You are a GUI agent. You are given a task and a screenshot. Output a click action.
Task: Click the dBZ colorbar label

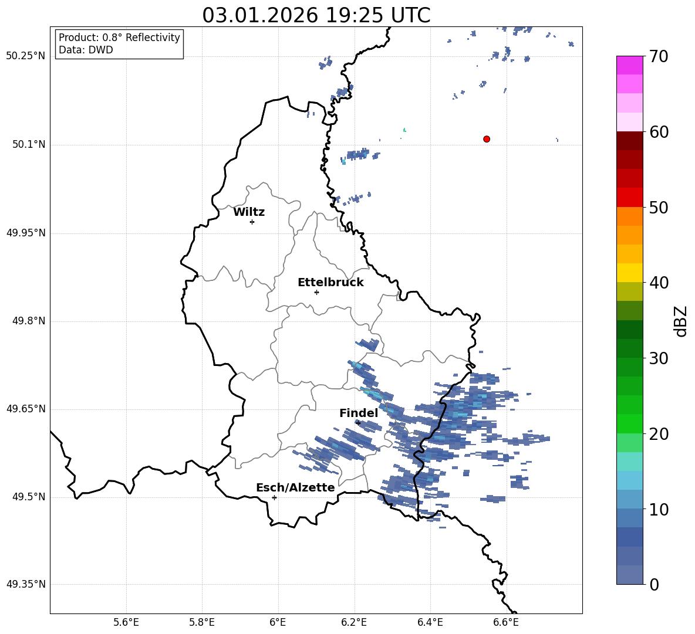pyautogui.click(x=680, y=321)
